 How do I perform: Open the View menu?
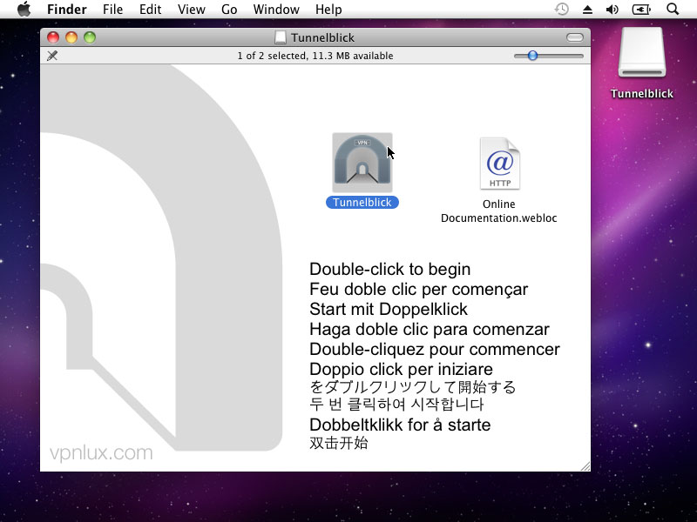click(x=191, y=10)
